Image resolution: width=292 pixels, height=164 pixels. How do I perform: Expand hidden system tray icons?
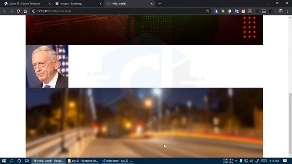[236, 161]
